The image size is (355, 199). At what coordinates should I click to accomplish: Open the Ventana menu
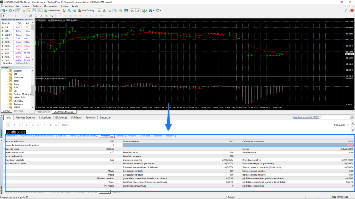click(x=64, y=6)
